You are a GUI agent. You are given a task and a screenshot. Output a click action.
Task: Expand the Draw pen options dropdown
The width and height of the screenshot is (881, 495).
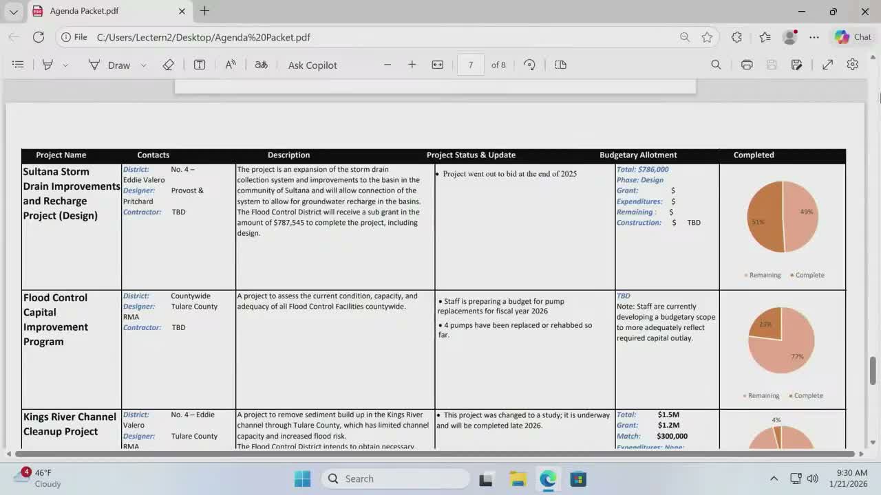143,65
